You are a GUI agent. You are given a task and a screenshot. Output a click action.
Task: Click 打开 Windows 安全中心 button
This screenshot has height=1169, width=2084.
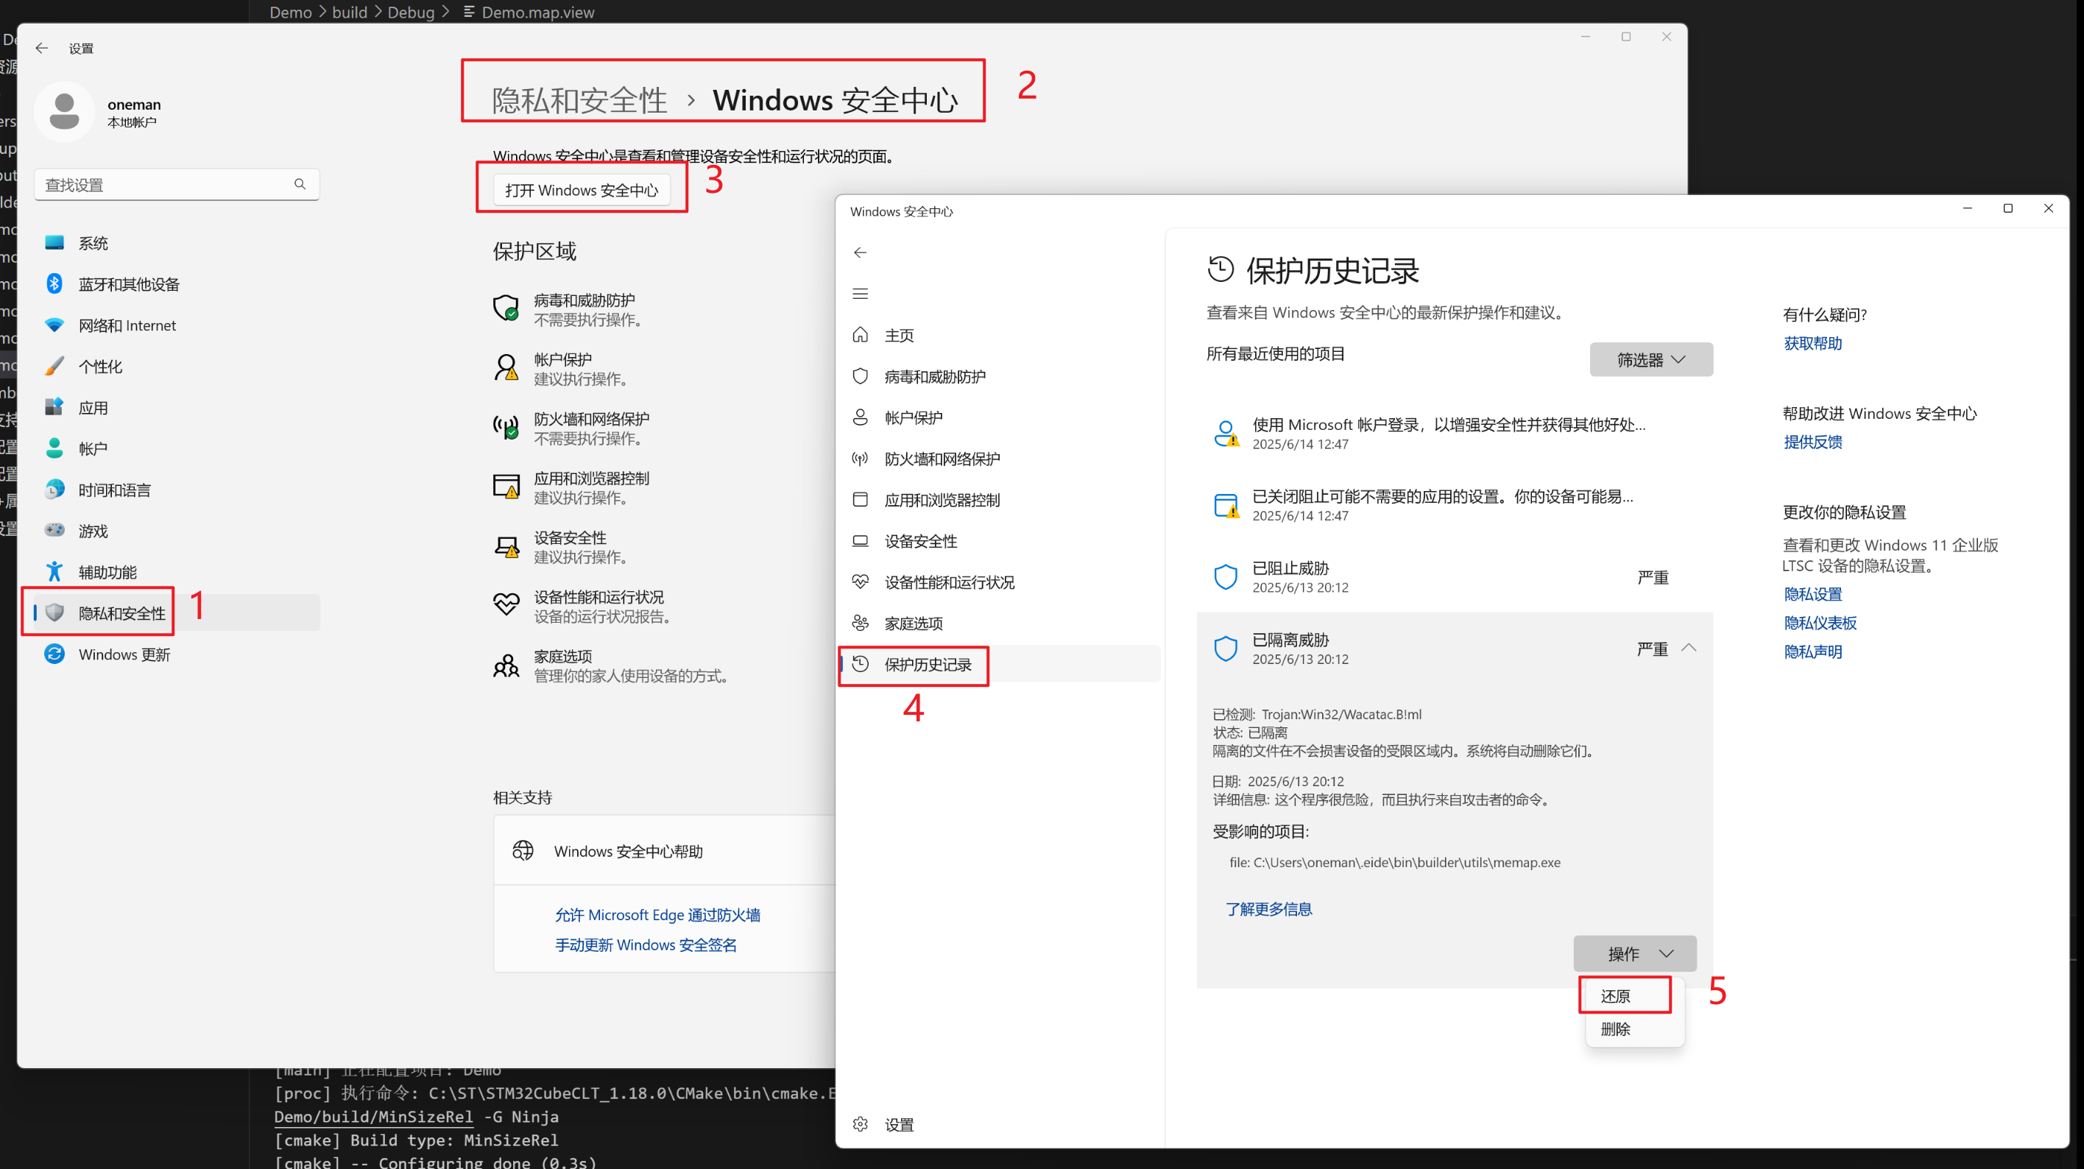click(582, 190)
